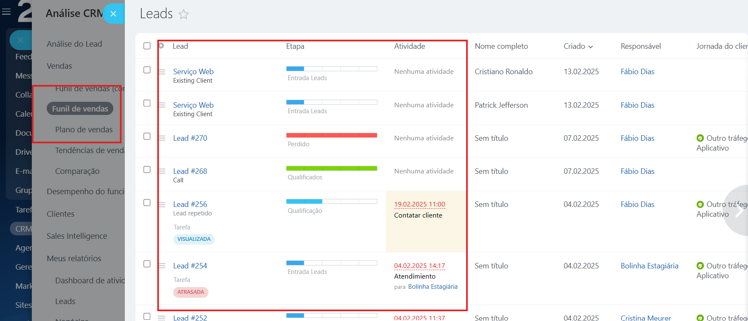Toggle the select-all leads checkbox

coord(147,46)
